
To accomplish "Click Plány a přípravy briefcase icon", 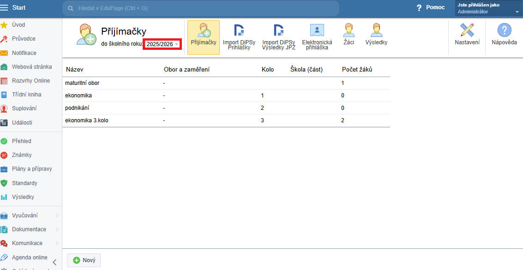I will tap(4, 169).
